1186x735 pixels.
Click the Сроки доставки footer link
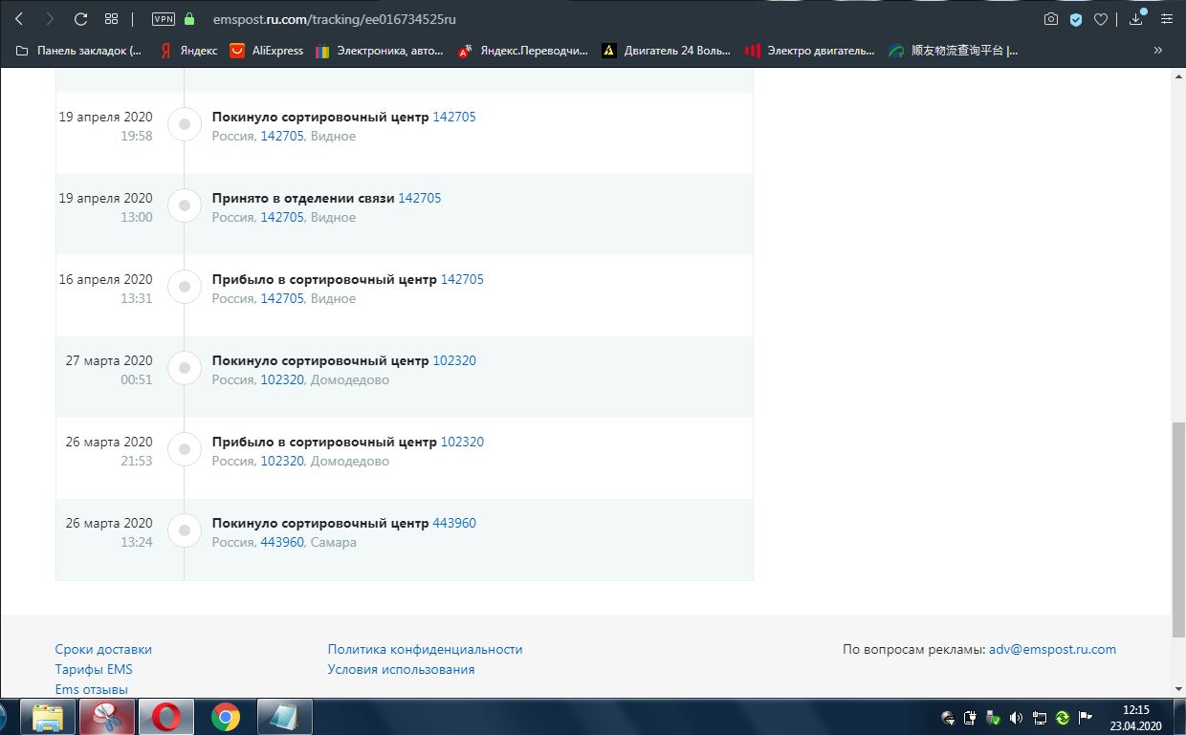(103, 649)
